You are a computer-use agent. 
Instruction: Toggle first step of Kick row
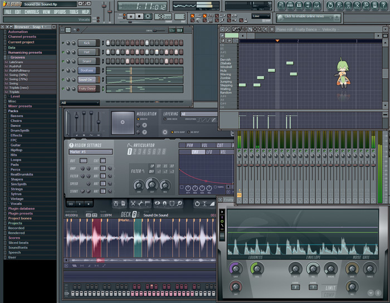coord(108,43)
